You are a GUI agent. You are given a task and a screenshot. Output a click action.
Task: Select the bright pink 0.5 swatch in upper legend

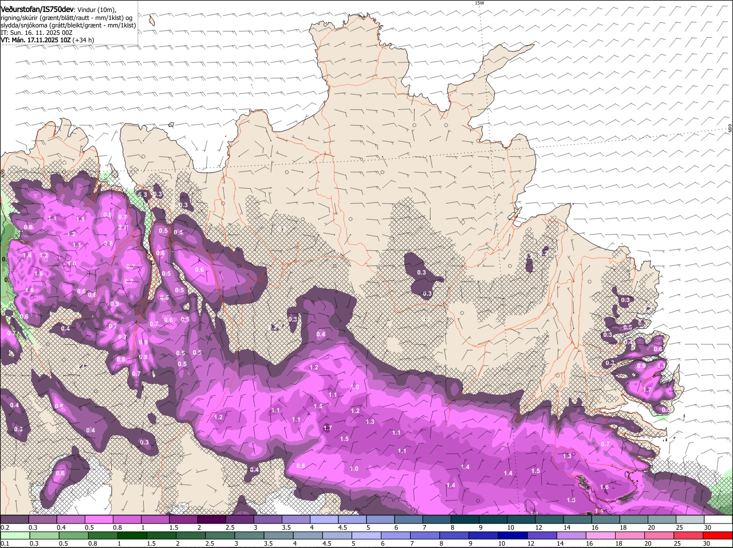tap(98, 519)
